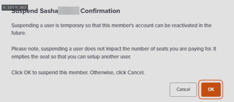This screenshot has height=102, width=234.
Task: Click the X Y coordinates overlay label
Action: pyautogui.click(x=15, y=8)
